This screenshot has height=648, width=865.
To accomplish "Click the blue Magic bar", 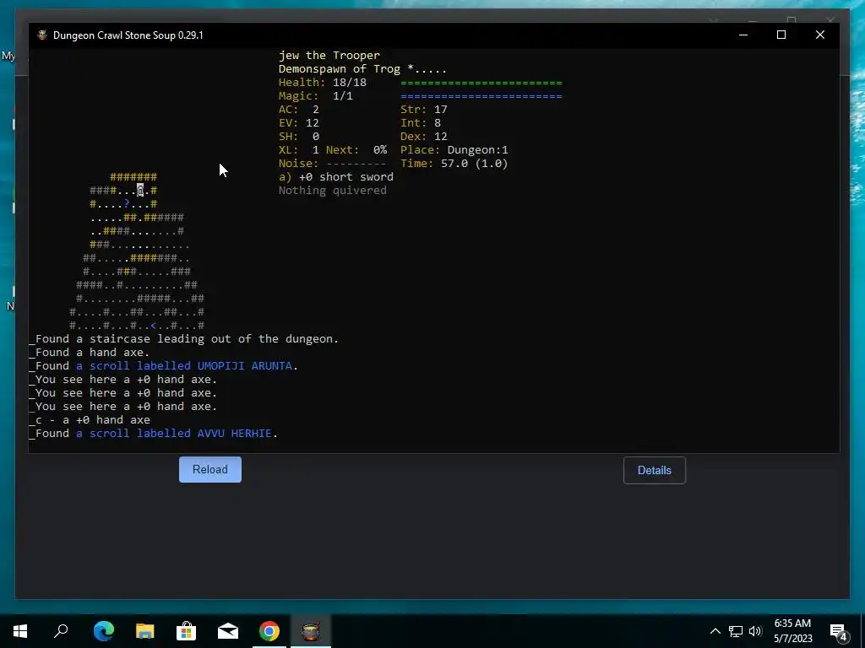I will 481,96.
